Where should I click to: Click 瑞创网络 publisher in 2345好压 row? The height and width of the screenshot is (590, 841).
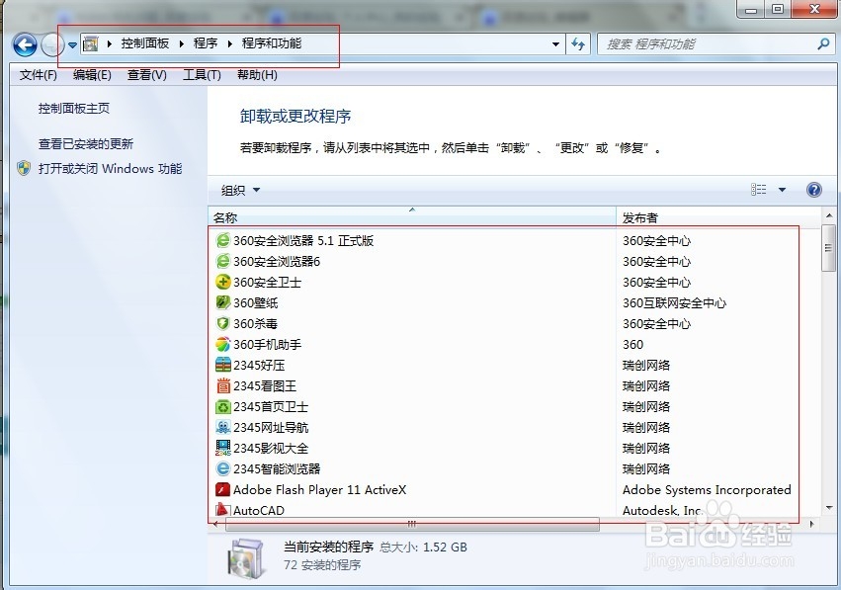click(x=646, y=366)
